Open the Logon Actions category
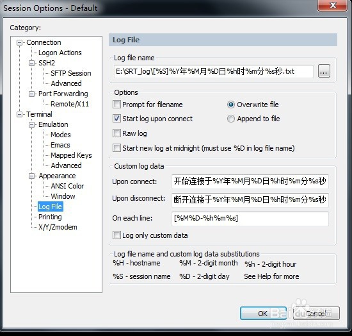Image resolution: width=352 pixels, height=336 pixels. tap(60, 53)
